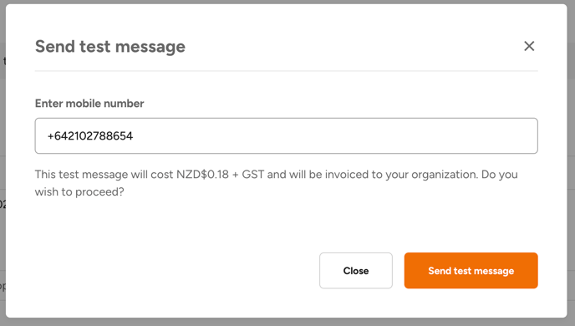Cancel the test message via Close

click(x=356, y=271)
